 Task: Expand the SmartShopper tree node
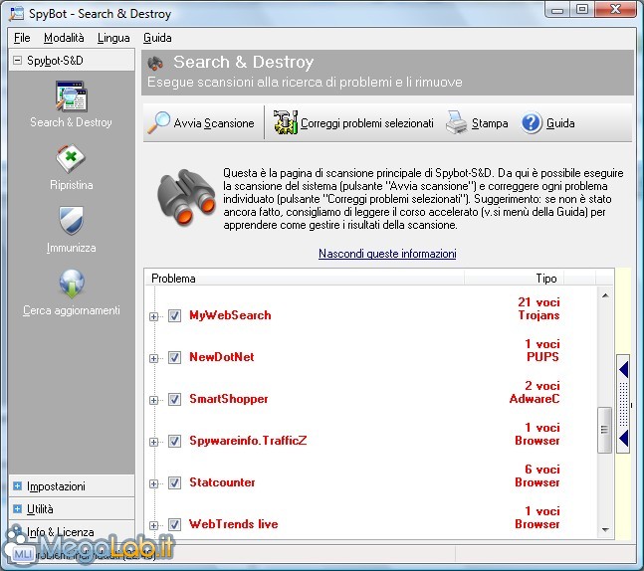[x=153, y=400]
